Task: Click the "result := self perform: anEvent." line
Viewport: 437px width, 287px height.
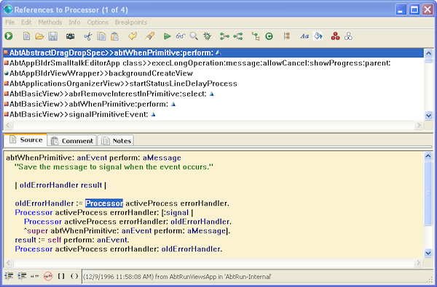Action: point(72,240)
